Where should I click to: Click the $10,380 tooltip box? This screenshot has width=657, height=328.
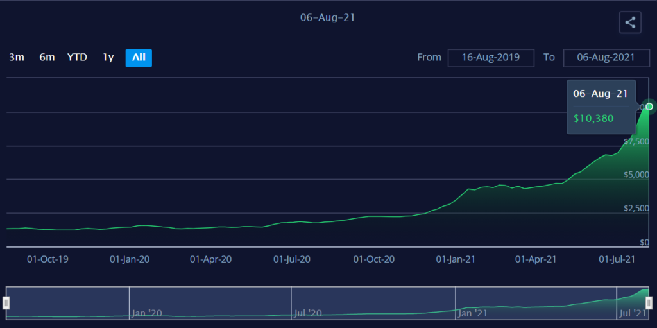601,107
